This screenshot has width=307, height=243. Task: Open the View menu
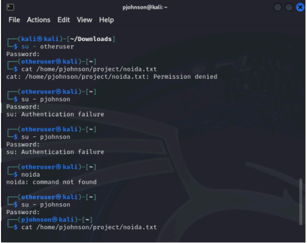tap(85, 20)
